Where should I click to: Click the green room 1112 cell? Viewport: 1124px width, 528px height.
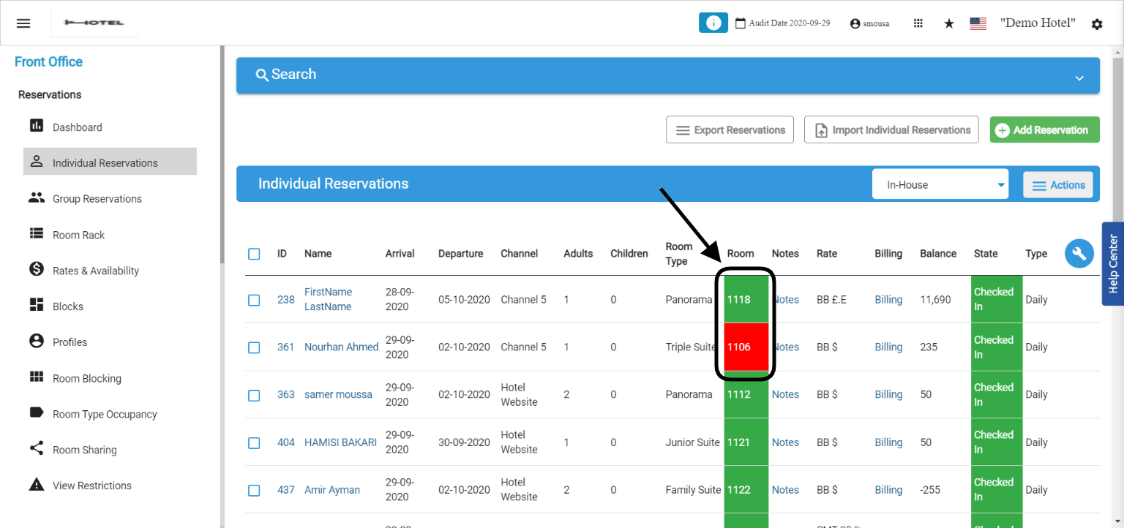point(746,394)
